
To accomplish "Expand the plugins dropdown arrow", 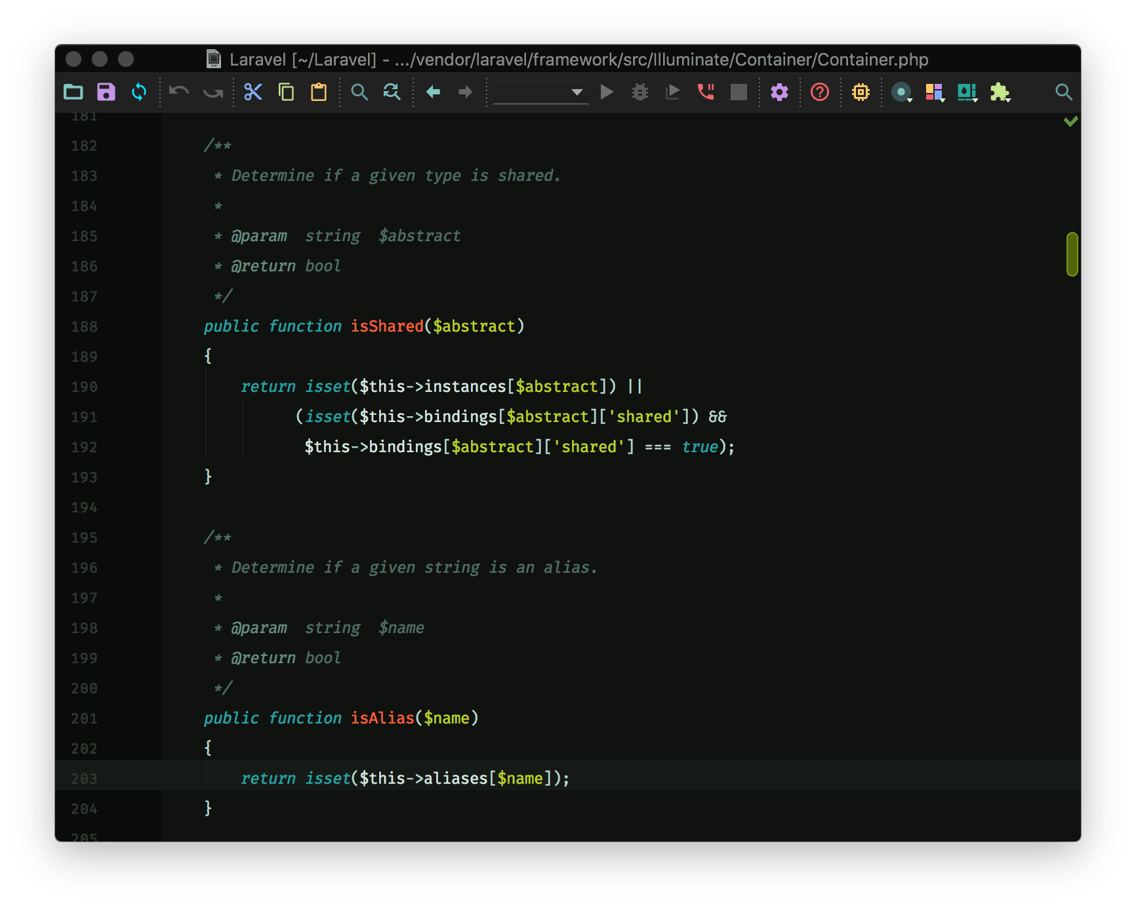I will point(1009,98).
